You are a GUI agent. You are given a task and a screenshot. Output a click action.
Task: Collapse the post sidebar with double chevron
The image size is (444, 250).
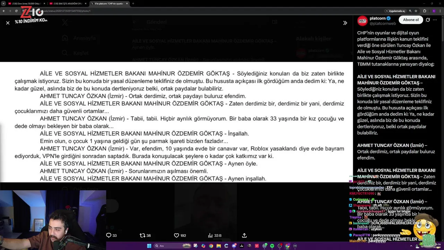(345, 23)
